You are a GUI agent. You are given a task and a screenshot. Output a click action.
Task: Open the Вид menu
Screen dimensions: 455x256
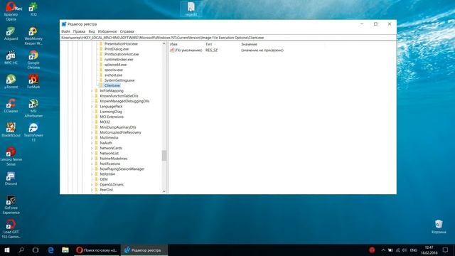(x=92, y=31)
